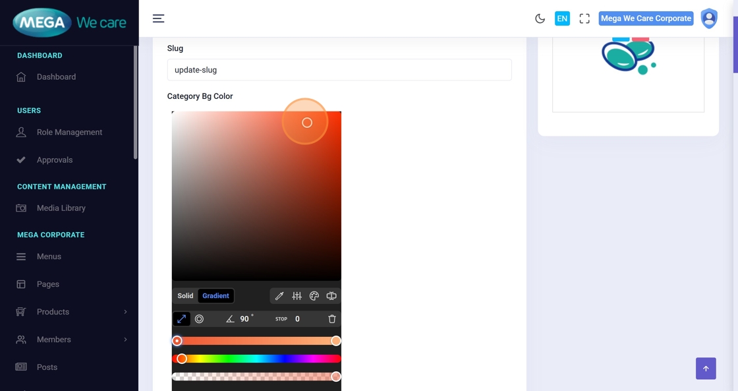Delete the gradient stop with the trash icon
The image size is (738, 391).
tap(332, 319)
